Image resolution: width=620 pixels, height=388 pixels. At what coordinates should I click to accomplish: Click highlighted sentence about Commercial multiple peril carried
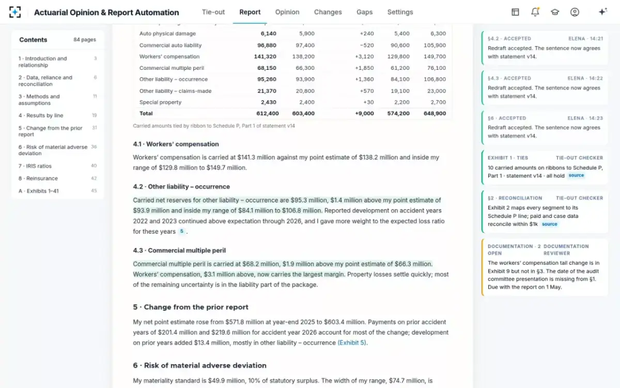pos(283,264)
